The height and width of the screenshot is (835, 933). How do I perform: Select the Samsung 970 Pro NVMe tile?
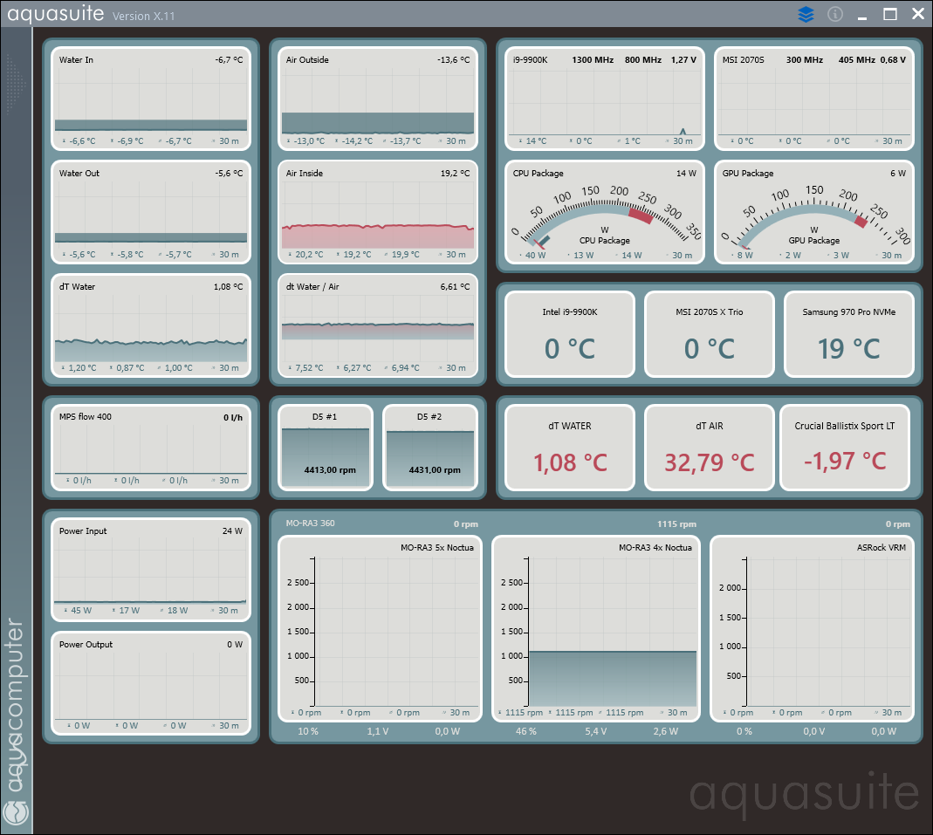point(849,334)
